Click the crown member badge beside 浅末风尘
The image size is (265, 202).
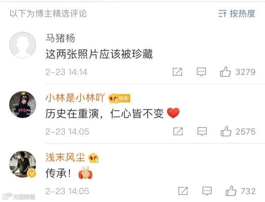(x=94, y=158)
